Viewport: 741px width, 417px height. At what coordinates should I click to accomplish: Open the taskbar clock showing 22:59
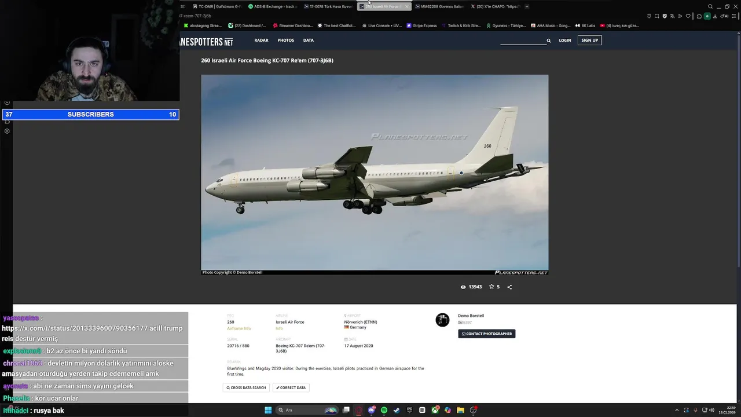[728, 410]
